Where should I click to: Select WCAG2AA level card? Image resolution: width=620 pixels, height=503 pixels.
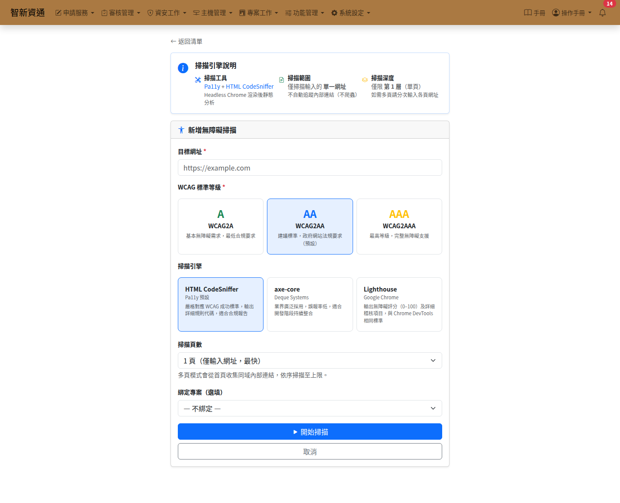310,227
